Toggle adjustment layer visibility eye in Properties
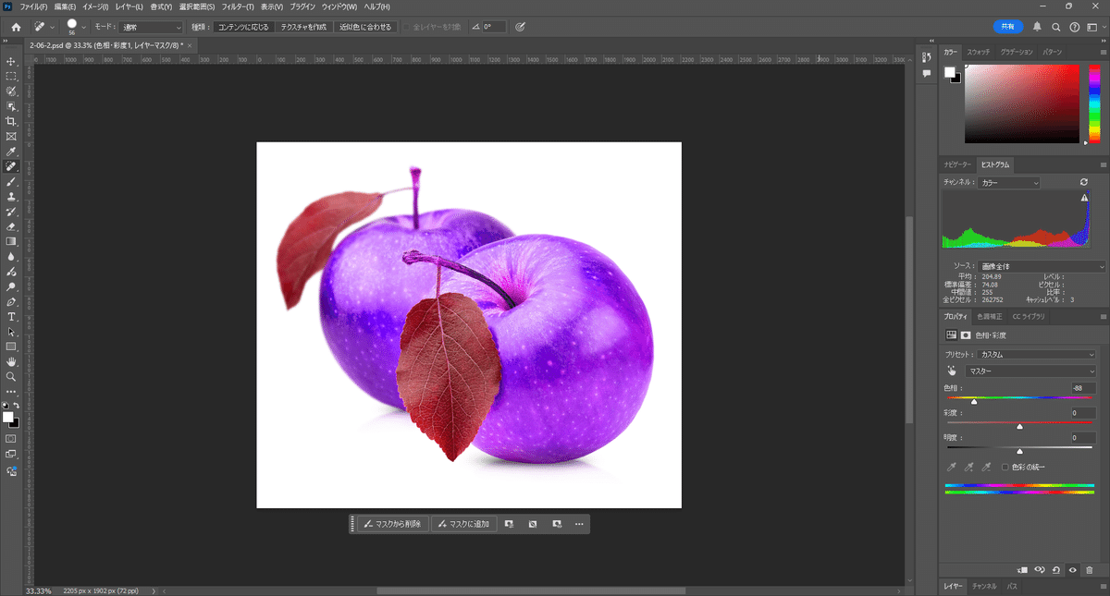Screen dimensions: 1110x596 click(1073, 570)
